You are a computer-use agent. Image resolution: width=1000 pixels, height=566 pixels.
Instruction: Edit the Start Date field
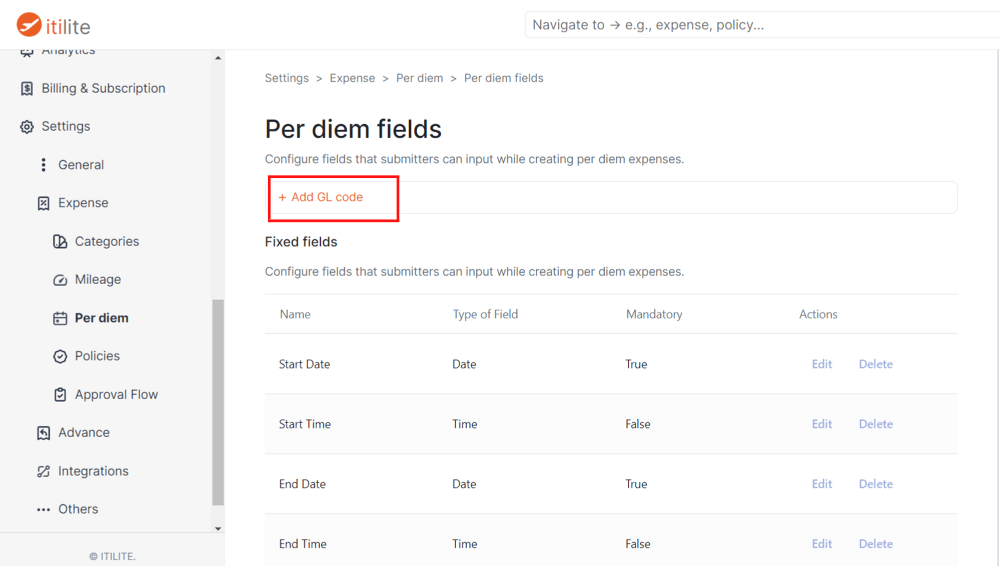[x=821, y=364]
